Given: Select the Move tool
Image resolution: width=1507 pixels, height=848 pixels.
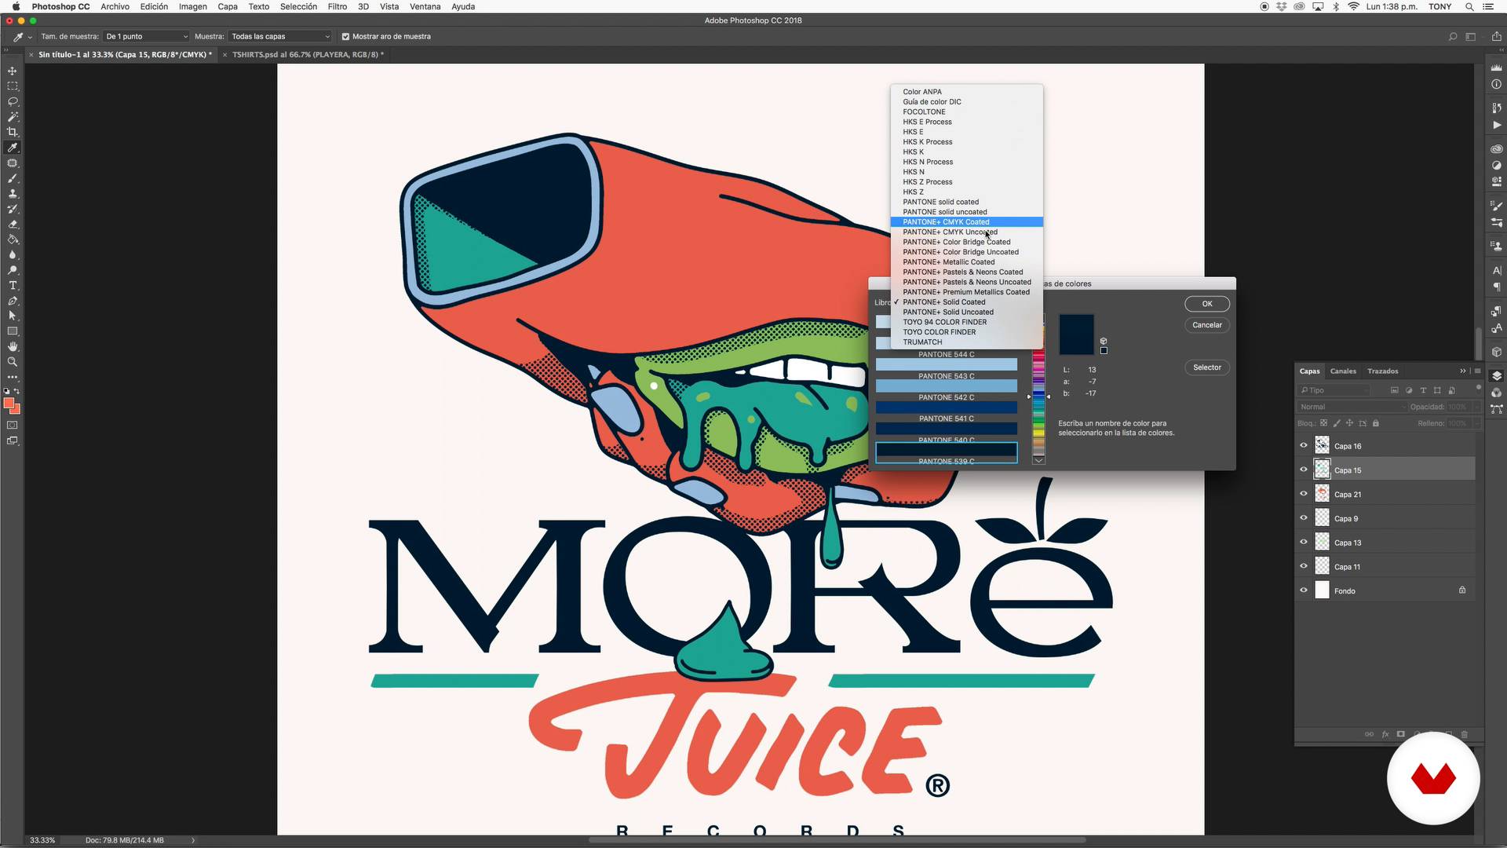Looking at the screenshot, I should [13, 71].
